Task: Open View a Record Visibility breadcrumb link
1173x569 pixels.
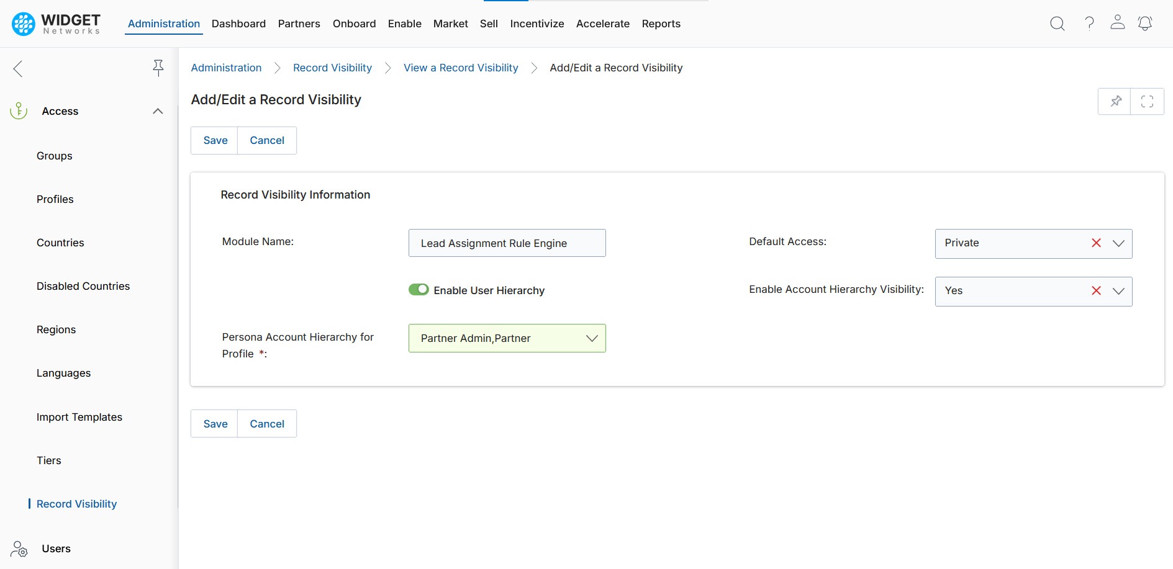Action: 460,68
